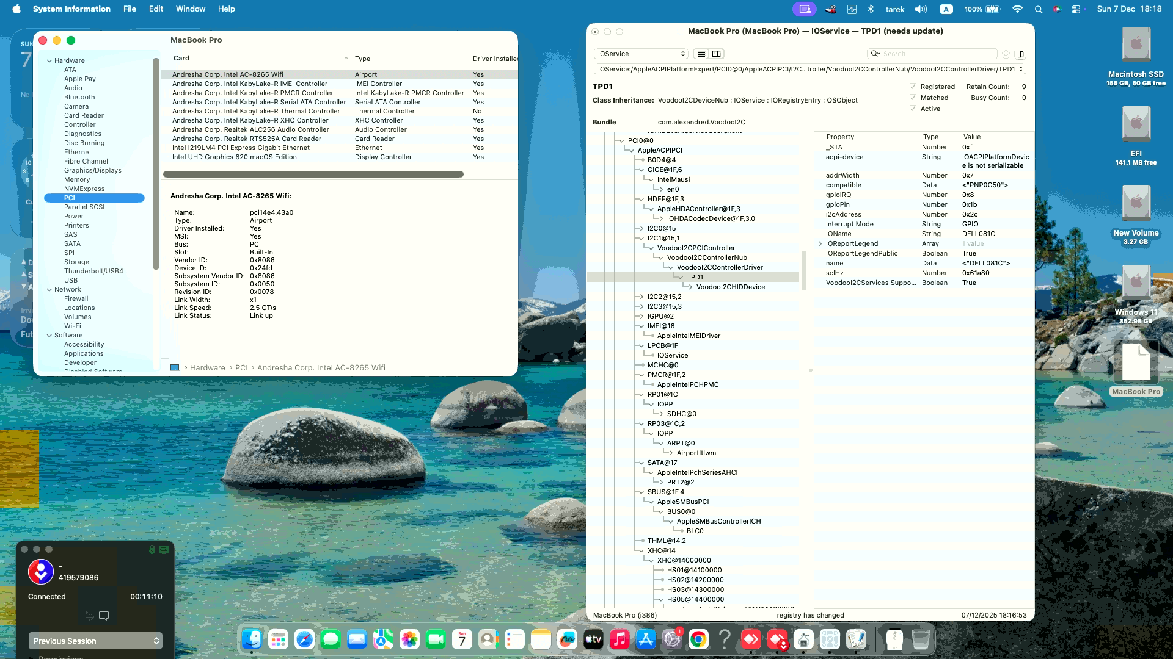Select PCI in the Hardware sidebar
Screen dimensions: 1173x659
[x=70, y=198]
